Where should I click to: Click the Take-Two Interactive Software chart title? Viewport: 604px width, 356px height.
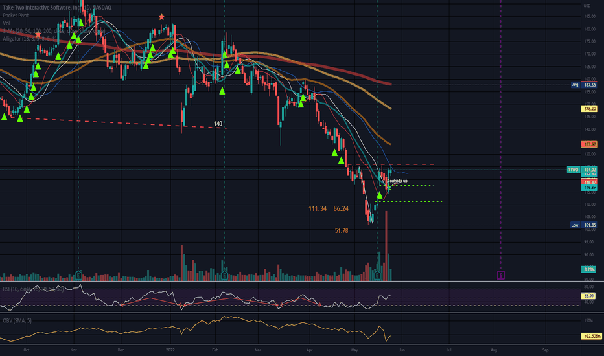(x=57, y=8)
